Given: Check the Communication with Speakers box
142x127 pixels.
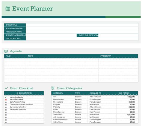Looking at the screenshot, I should coord(6,105).
